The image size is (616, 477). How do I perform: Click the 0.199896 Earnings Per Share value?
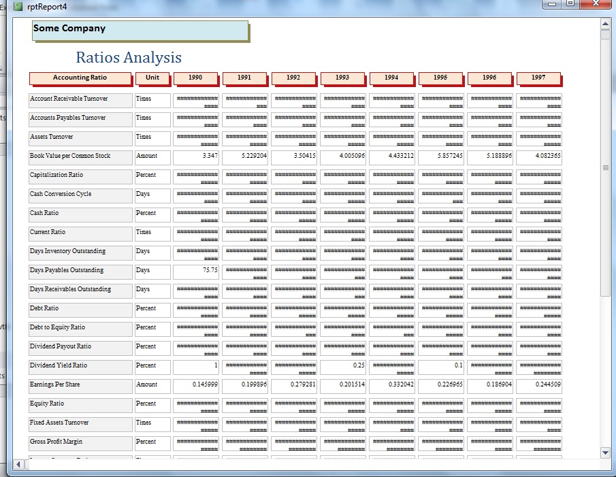tap(245, 386)
